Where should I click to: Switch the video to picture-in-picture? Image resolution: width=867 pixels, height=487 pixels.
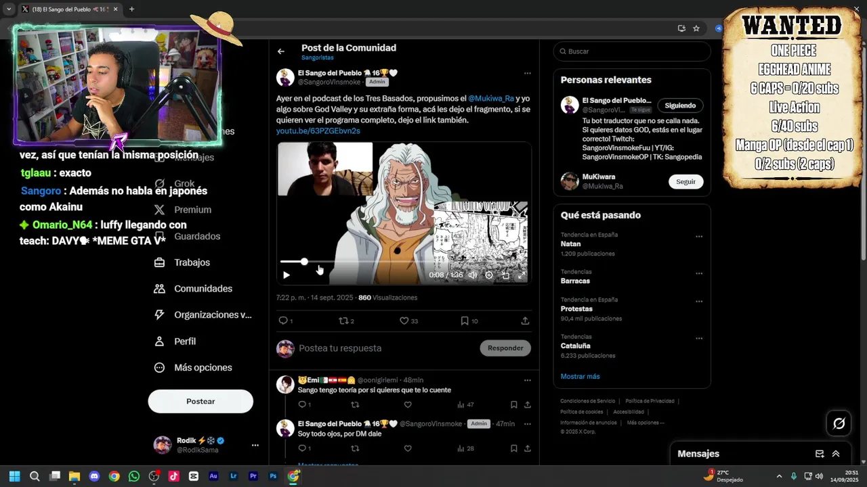click(505, 275)
